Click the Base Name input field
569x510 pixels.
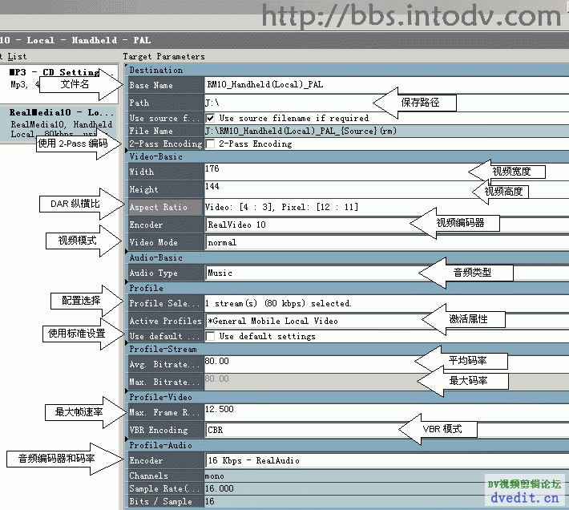386,85
